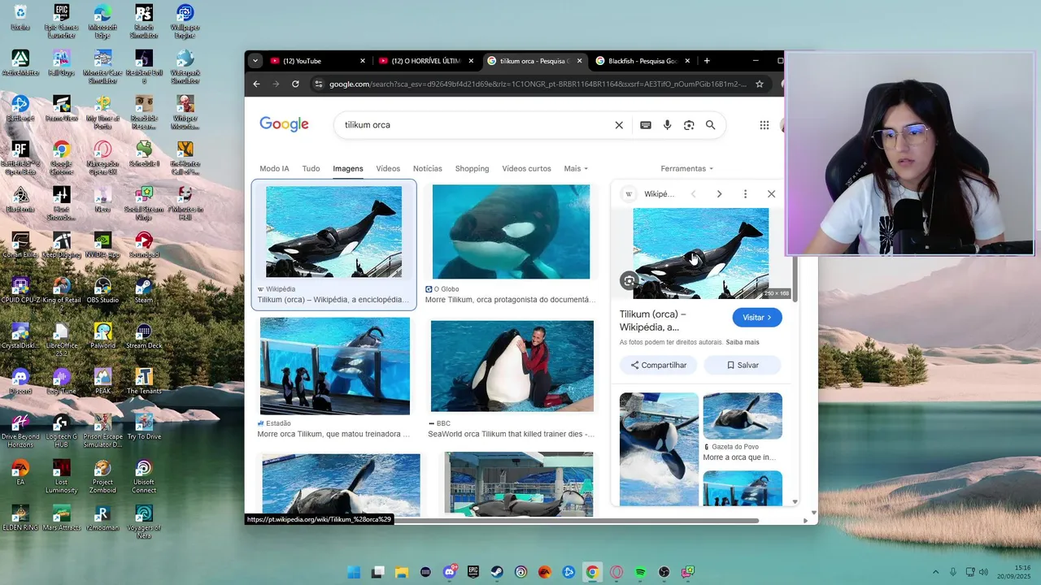
Task: Open the Steam desktop shortcut
Action: coord(144,291)
